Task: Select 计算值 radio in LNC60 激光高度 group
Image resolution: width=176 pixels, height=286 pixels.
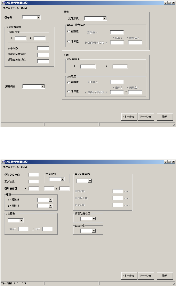Action: (68, 41)
